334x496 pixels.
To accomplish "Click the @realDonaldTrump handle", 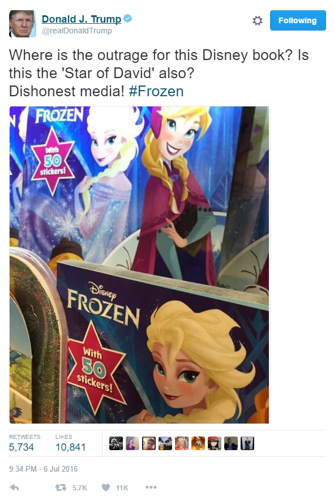I will coord(77,31).
